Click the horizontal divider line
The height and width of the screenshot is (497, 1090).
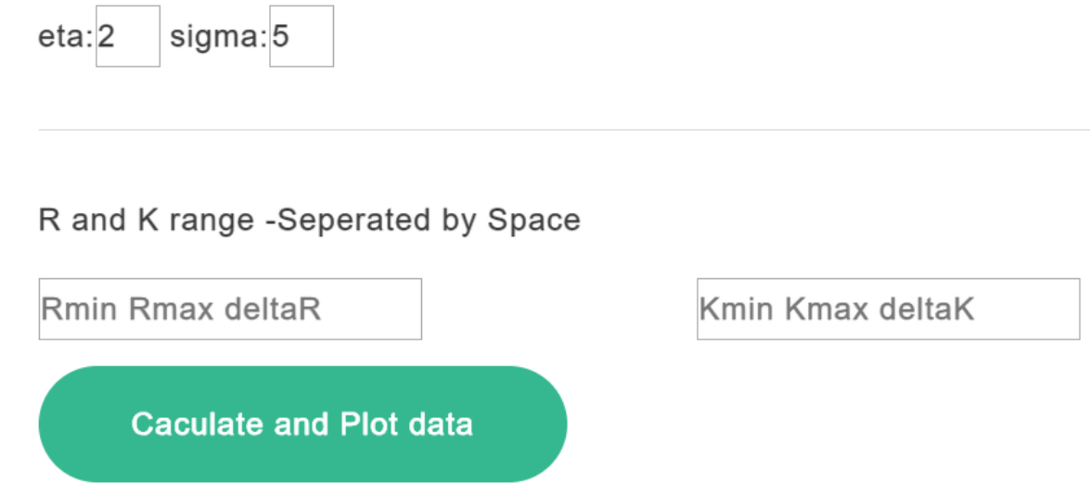point(557,130)
